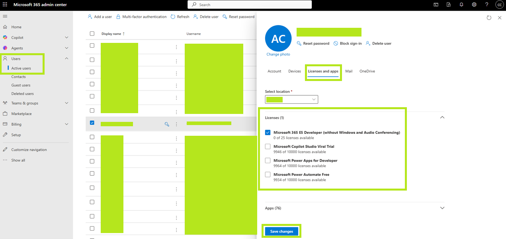Refresh the user details panel

(489, 18)
